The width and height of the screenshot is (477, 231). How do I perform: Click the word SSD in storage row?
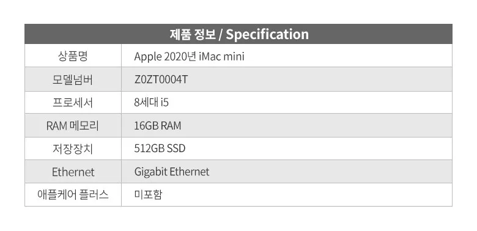[176, 148]
